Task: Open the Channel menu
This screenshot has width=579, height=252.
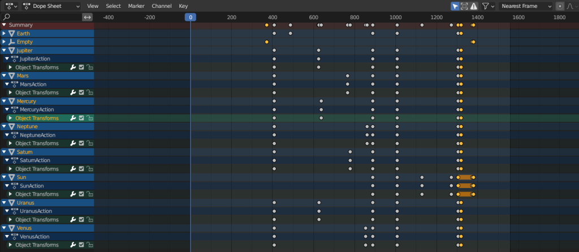Action: (162, 6)
